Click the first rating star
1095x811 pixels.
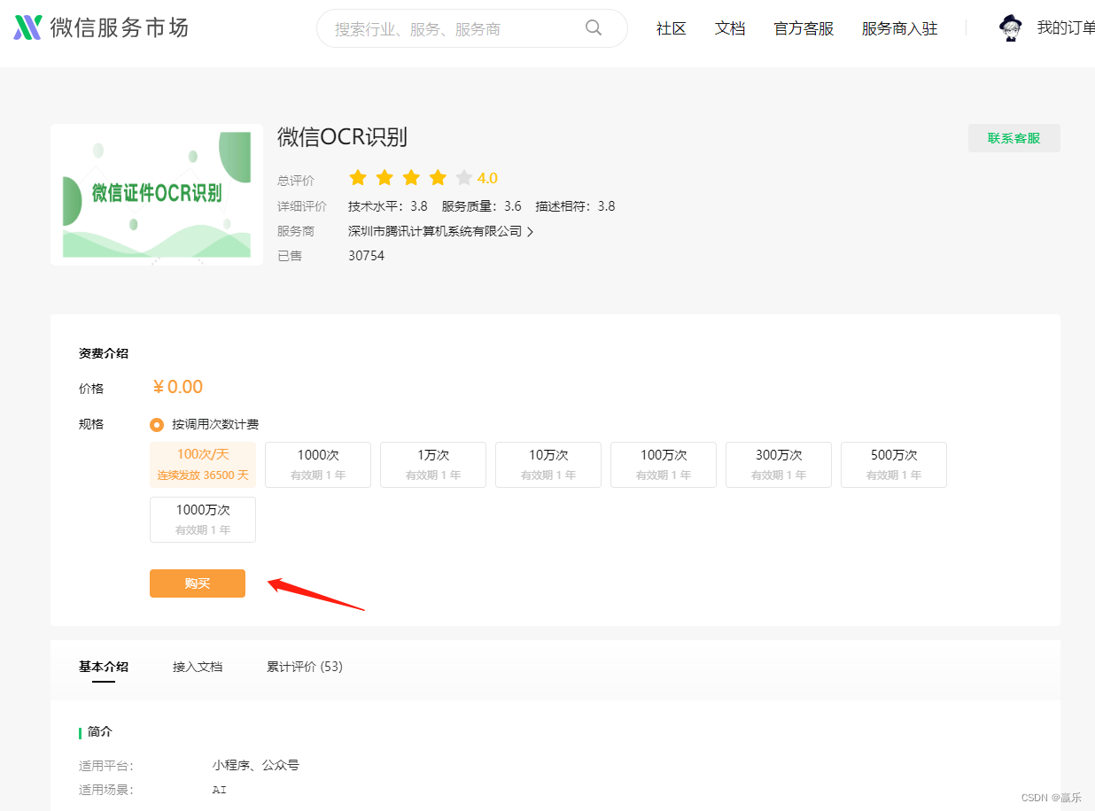358,178
